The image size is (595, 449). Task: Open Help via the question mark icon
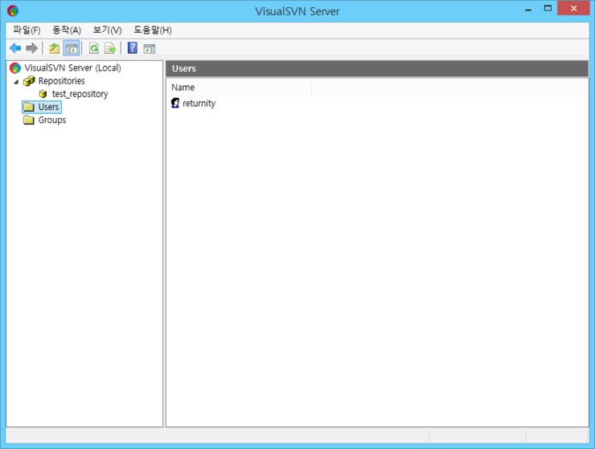[133, 48]
